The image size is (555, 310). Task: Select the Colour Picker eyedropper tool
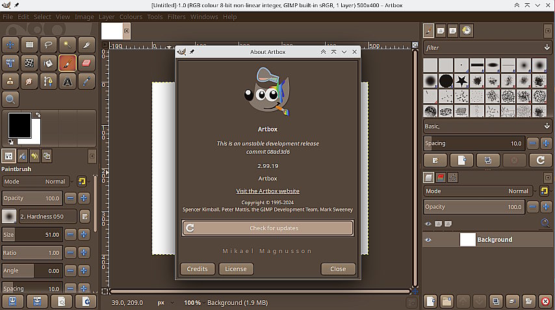tap(86, 82)
